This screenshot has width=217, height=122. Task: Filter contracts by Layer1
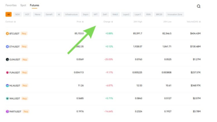[x=138, y=14]
